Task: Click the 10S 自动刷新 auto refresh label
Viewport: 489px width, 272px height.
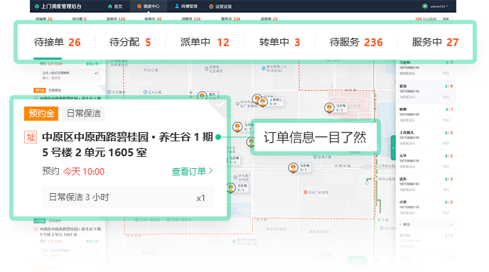Action: 426,19
